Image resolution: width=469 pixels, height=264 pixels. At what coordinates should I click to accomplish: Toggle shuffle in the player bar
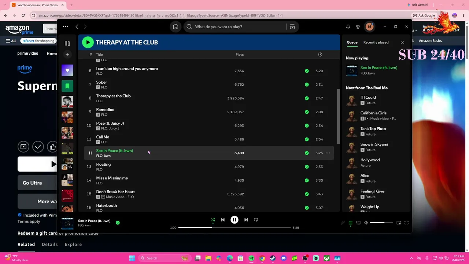213,220
